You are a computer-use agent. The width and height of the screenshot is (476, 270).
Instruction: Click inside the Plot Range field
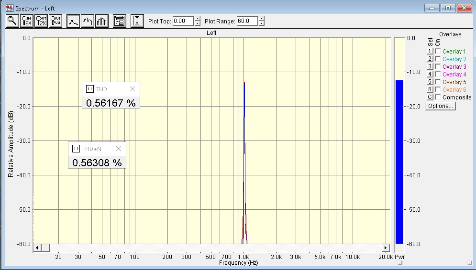click(x=247, y=21)
